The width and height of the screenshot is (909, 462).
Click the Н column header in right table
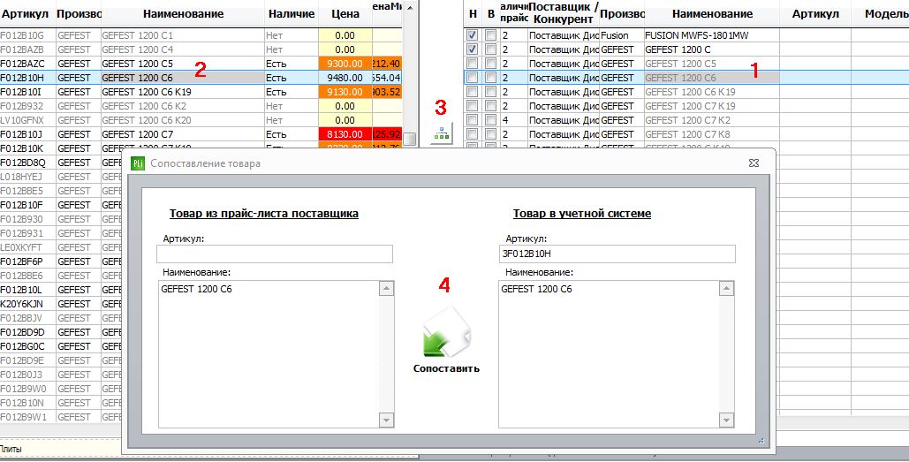473,14
